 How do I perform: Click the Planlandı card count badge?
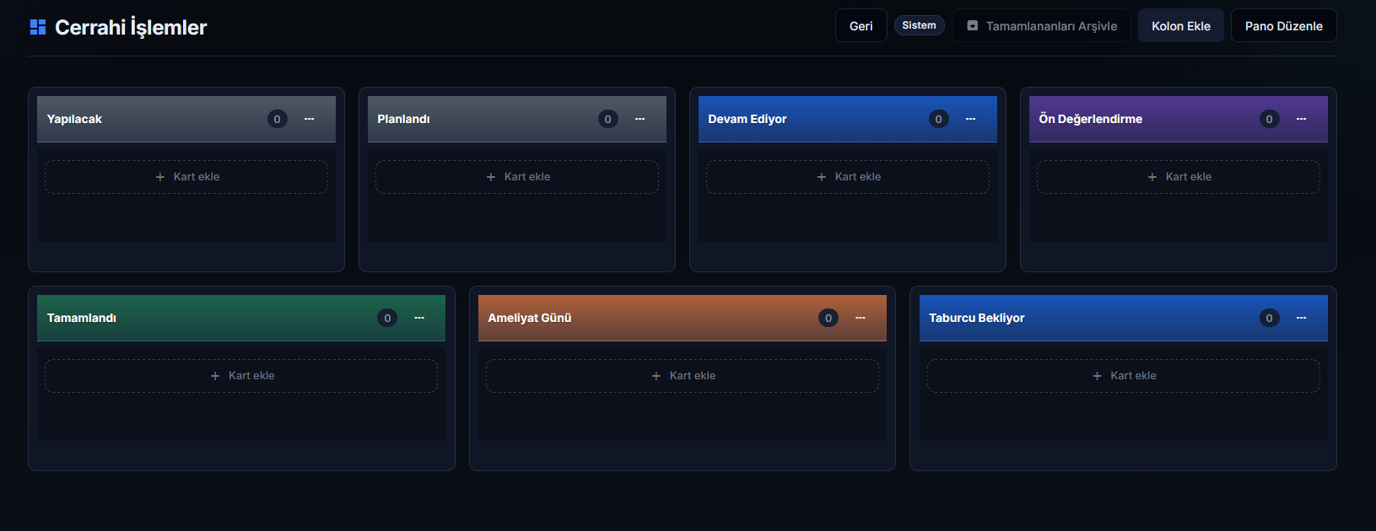607,119
